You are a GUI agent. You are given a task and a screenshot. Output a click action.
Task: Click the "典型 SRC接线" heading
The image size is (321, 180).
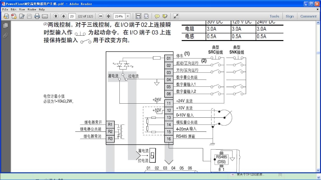[x=216, y=50]
